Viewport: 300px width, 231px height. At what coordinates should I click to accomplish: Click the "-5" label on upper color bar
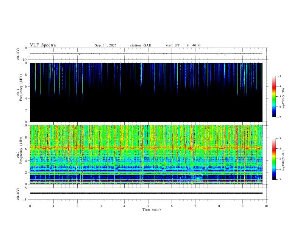coord(280,97)
